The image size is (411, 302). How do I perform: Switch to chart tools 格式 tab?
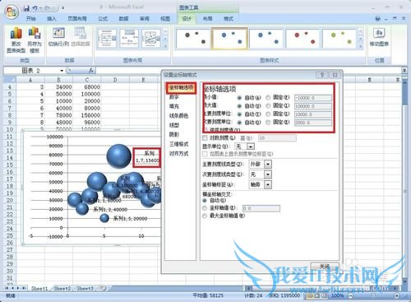(229, 19)
